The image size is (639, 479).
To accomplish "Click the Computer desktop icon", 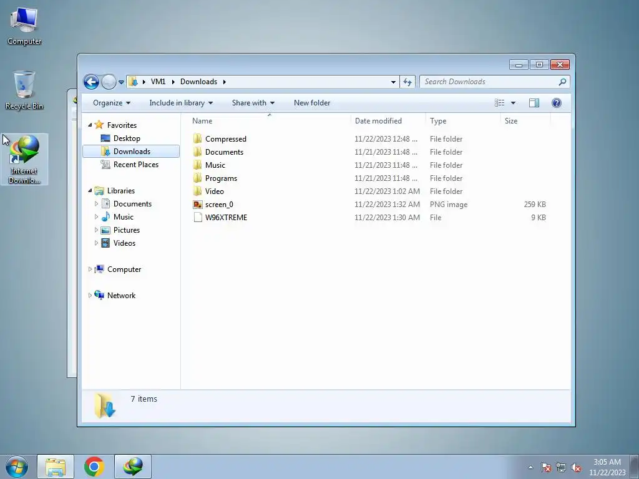I will point(24,26).
